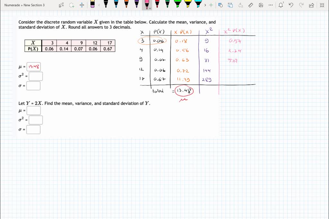Select the insert shapes tool
The width and height of the screenshot is (329, 219).
coord(220,5)
